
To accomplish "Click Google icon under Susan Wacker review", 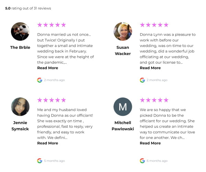I will coord(142,80).
